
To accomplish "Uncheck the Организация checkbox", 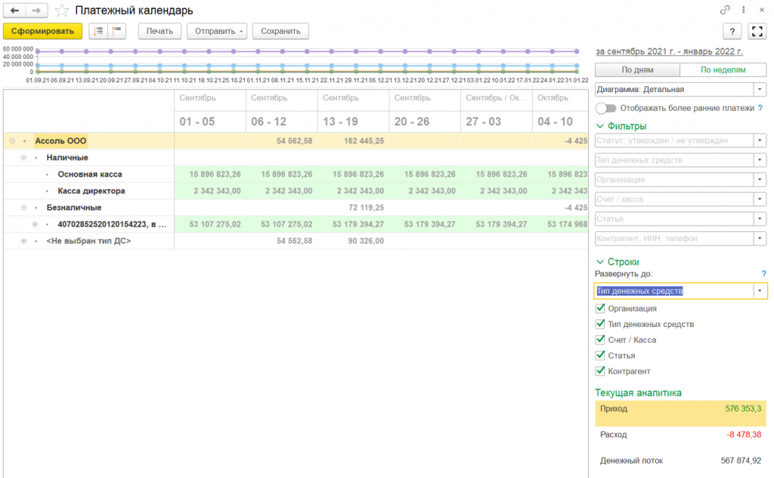I will pos(600,308).
